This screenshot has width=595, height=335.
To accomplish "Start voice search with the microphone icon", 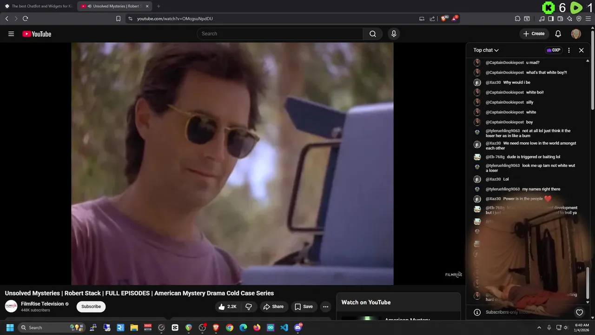I will coord(394,33).
